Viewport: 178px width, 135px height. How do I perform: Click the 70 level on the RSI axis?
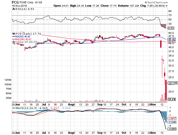(x=170, y=15)
